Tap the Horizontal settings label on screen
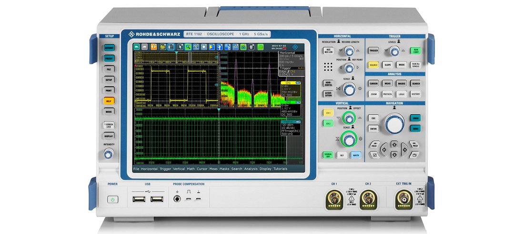 click(x=287, y=53)
